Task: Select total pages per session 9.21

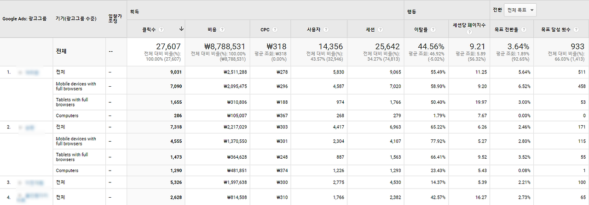Action: coord(477,46)
